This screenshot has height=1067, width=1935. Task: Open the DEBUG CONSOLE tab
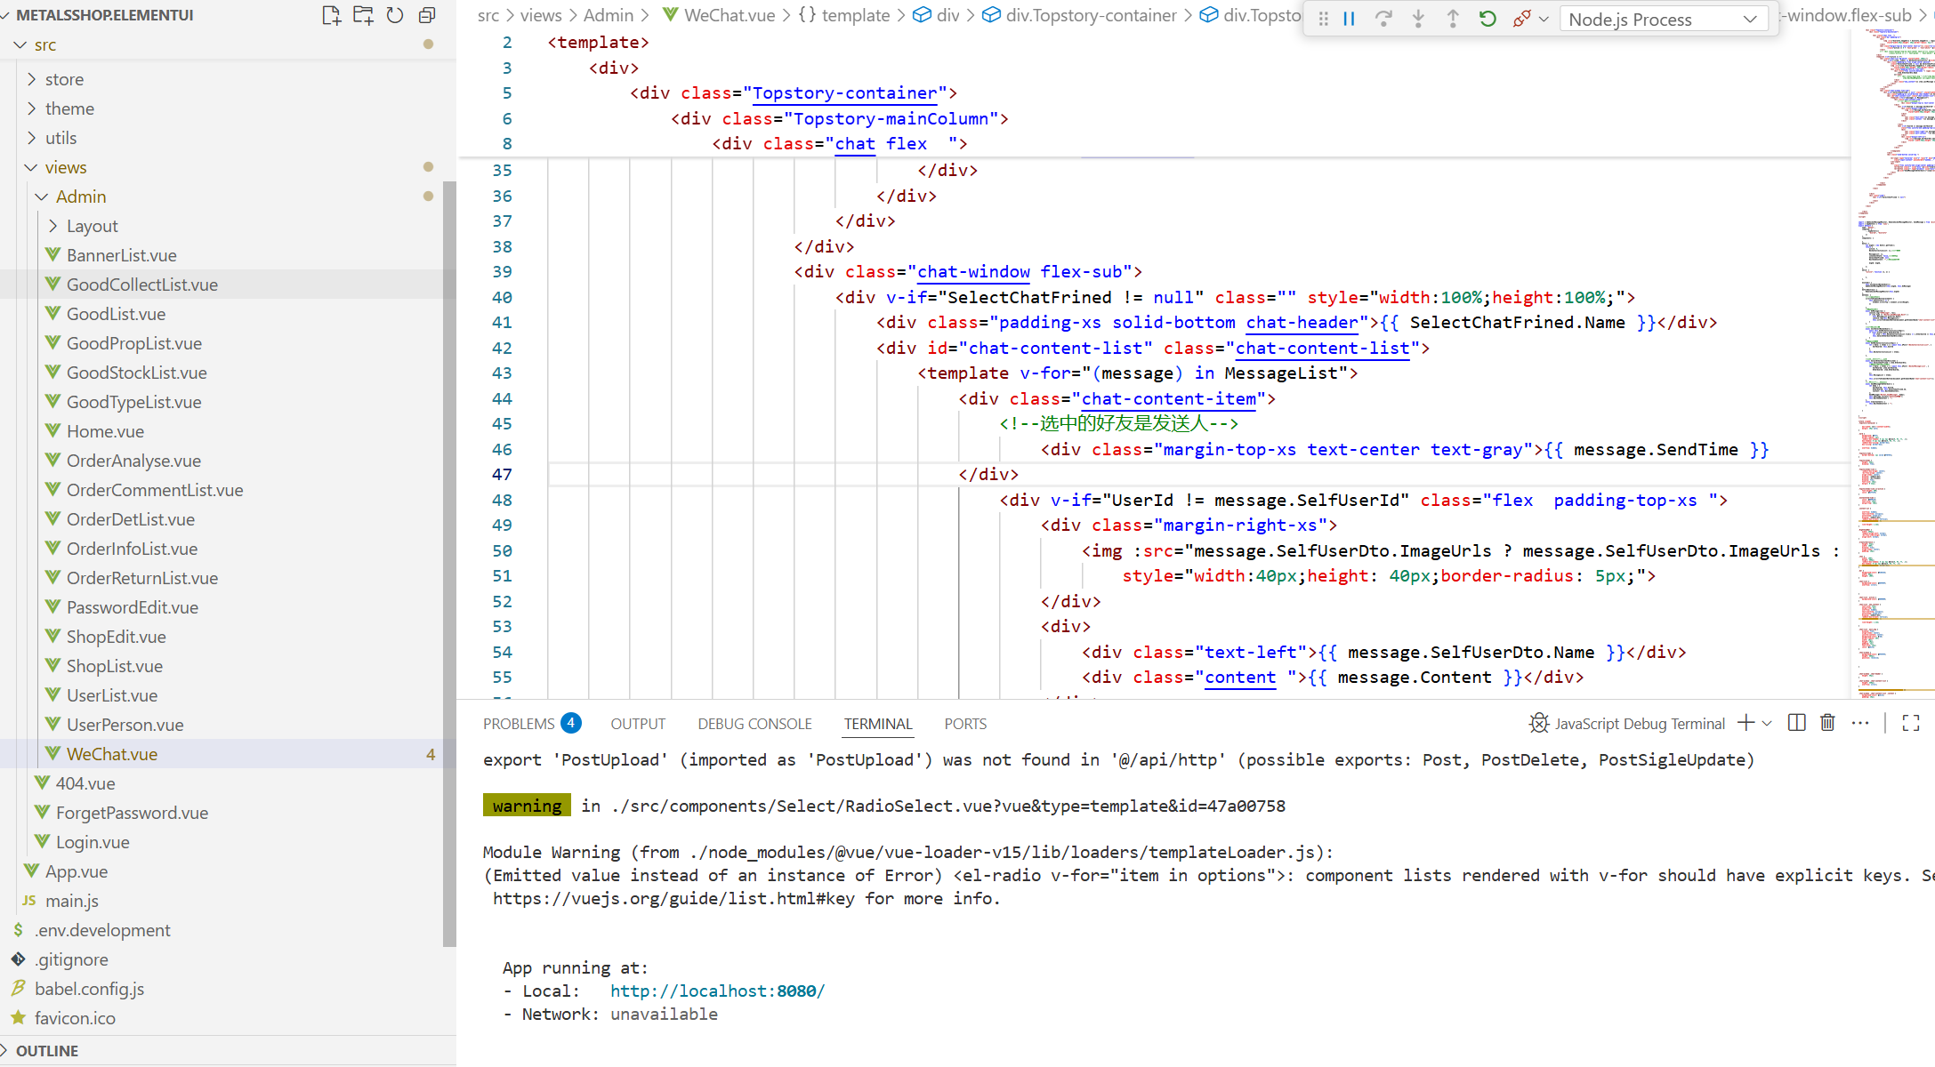click(x=754, y=724)
